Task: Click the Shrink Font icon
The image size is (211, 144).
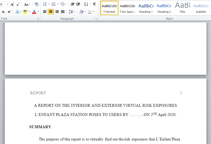Action: [x=18, y=4]
